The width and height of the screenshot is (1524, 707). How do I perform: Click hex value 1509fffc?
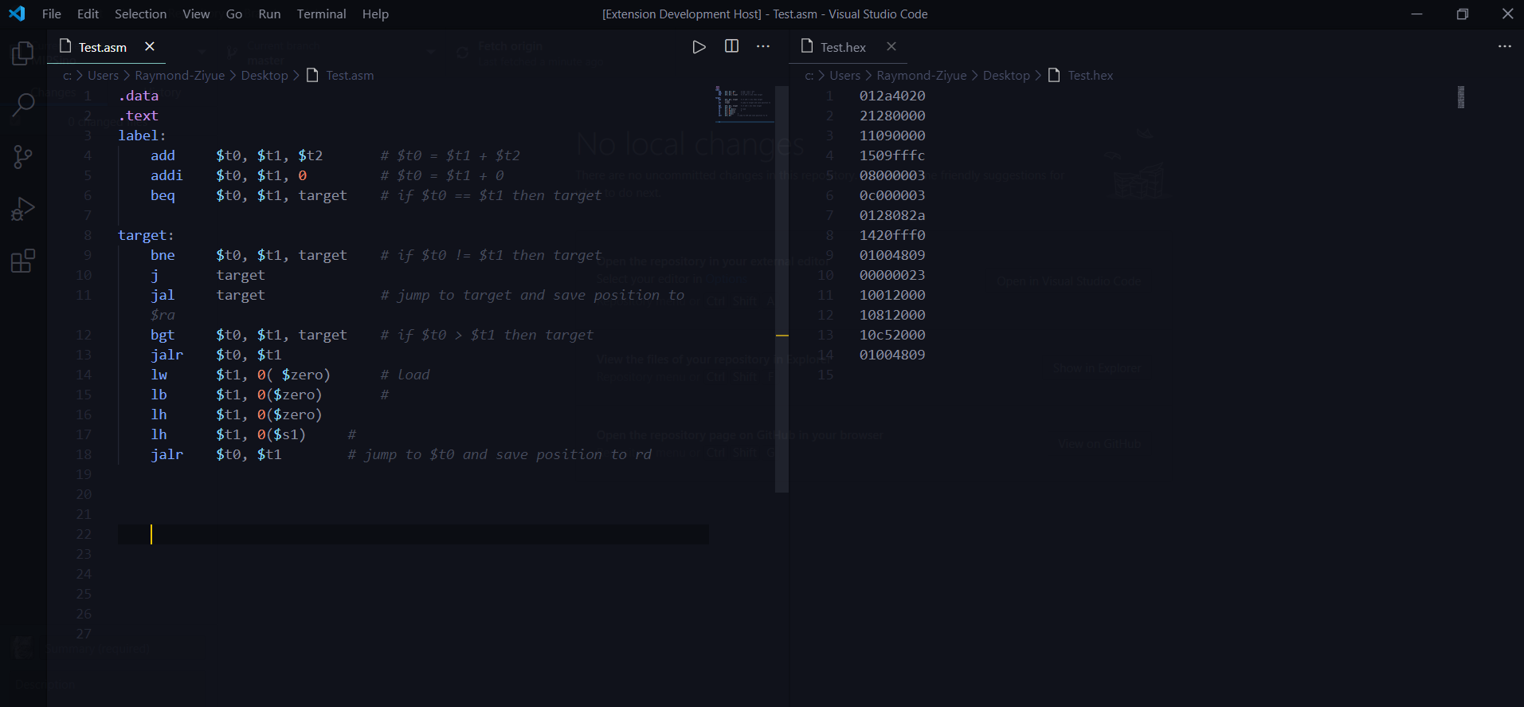point(892,155)
